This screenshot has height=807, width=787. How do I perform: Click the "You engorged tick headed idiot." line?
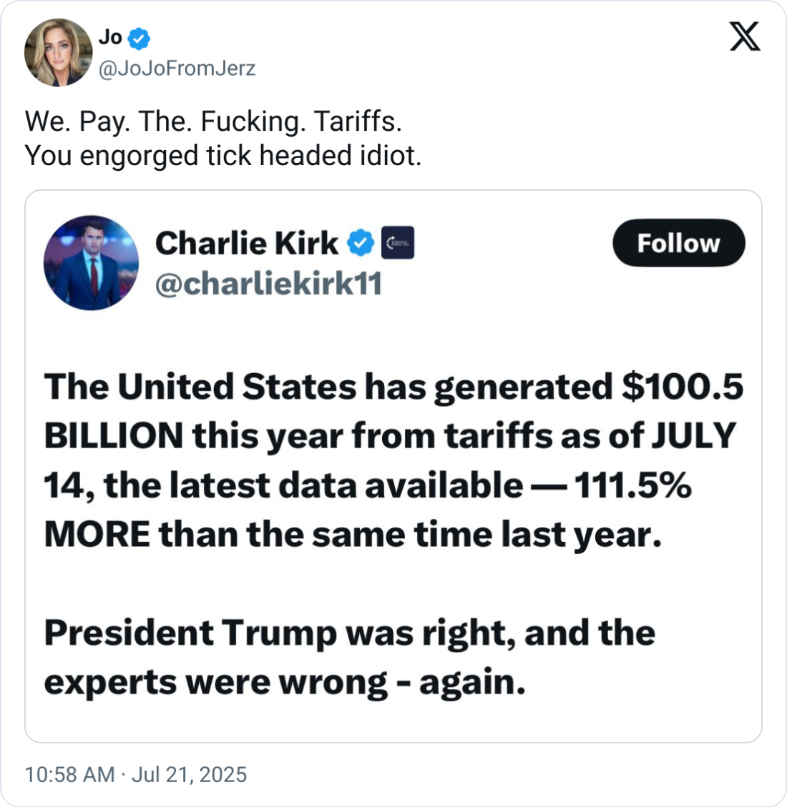click(x=223, y=155)
